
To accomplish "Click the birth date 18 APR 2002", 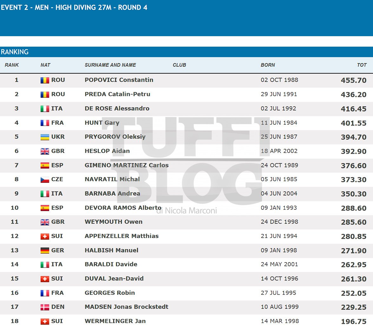I will coord(279,151).
